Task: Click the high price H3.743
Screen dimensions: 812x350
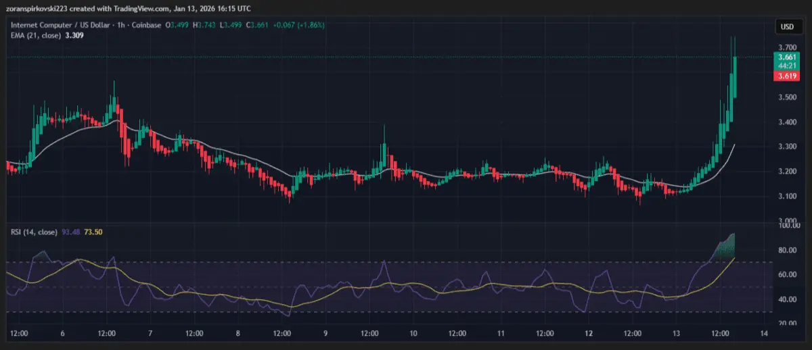Action: [205, 26]
